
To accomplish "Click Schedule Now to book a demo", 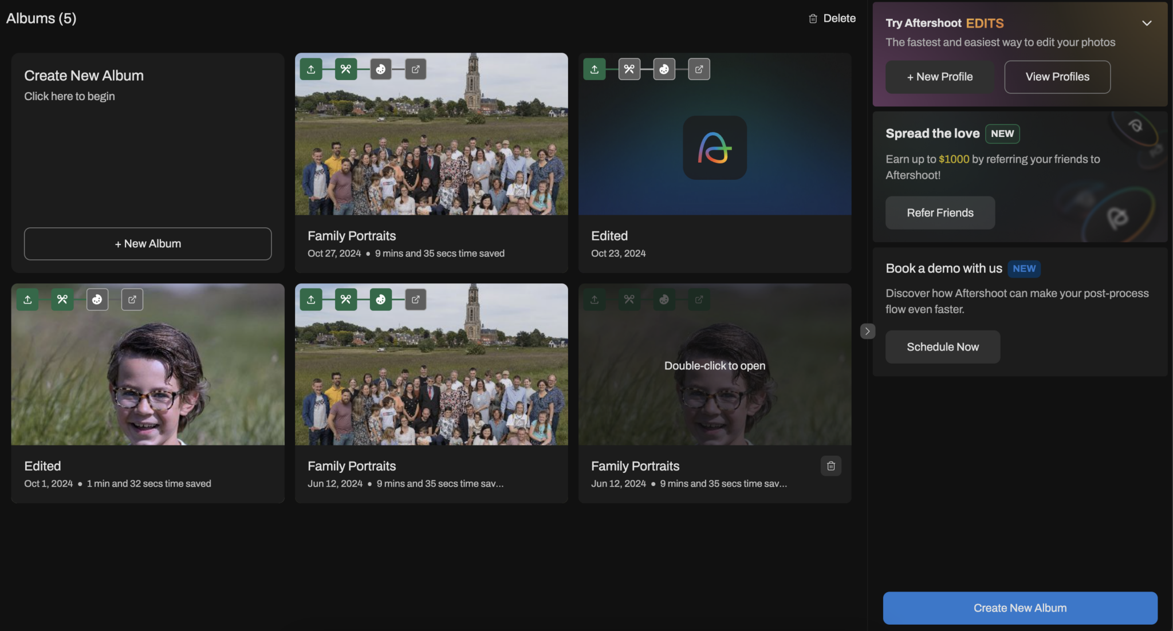I will click(943, 346).
